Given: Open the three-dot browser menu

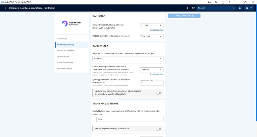Looking at the screenshot, I should (x=230, y=2).
